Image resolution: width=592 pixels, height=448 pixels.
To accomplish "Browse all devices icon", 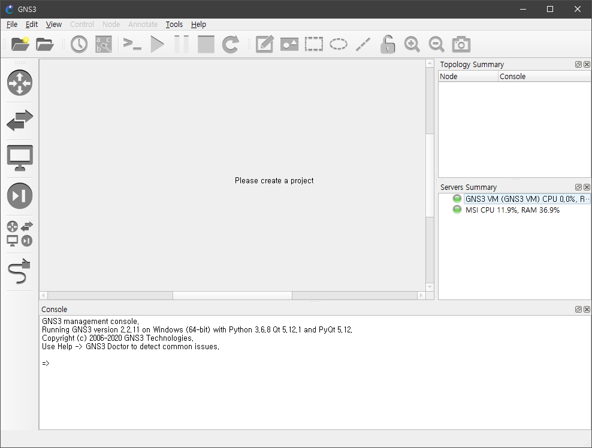I will tap(20, 234).
